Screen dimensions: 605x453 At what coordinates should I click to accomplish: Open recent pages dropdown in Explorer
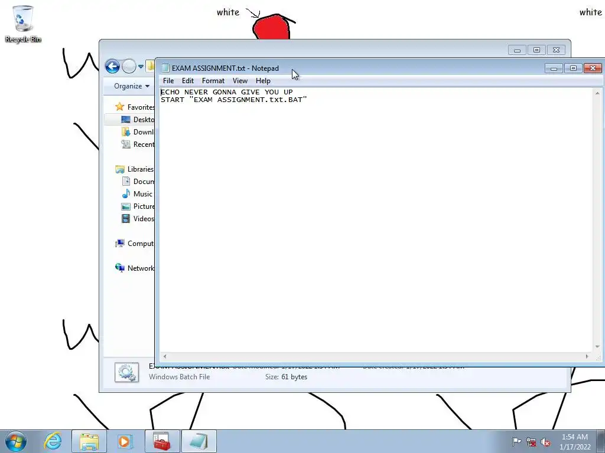(141, 66)
